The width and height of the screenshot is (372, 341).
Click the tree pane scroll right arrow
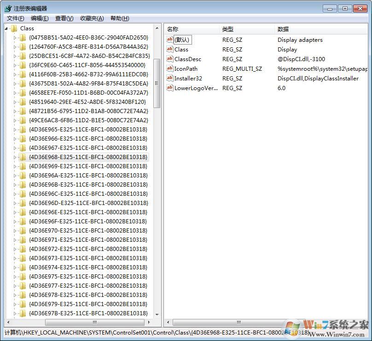point(149,322)
